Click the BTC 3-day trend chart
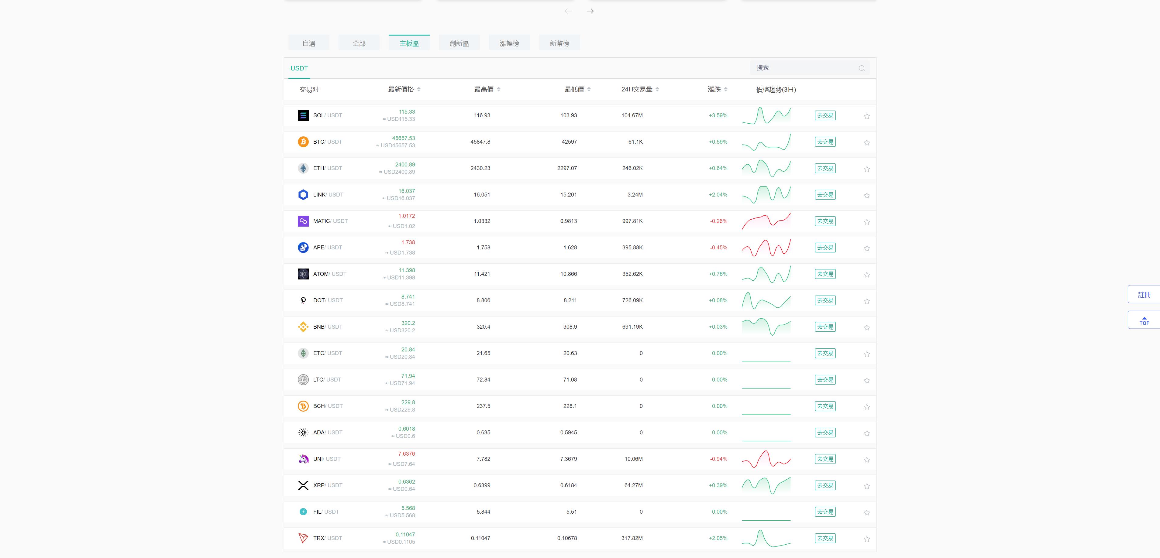 [766, 142]
